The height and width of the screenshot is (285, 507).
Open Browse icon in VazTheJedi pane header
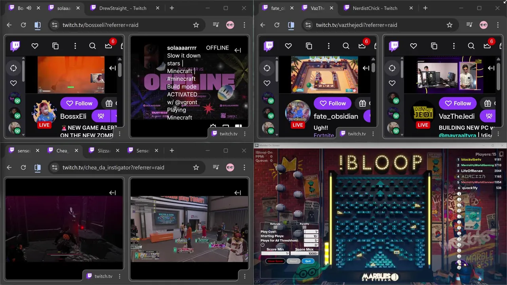tap(434, 46)
